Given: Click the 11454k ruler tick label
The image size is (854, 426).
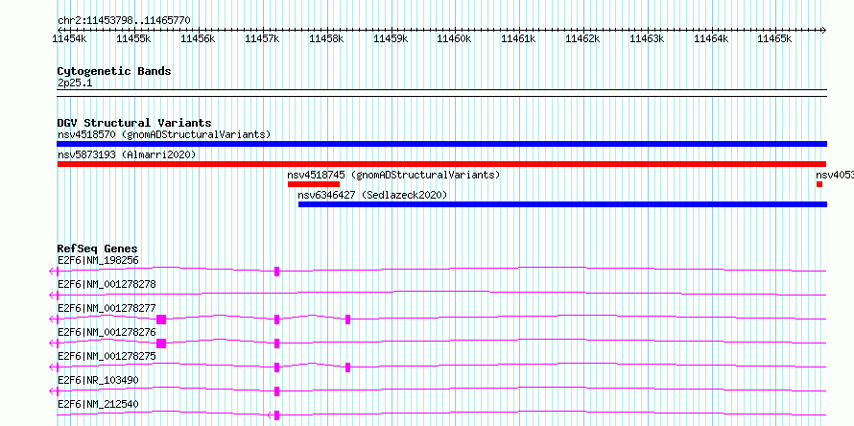Looking at the screenshot, I should click(69, 38).
